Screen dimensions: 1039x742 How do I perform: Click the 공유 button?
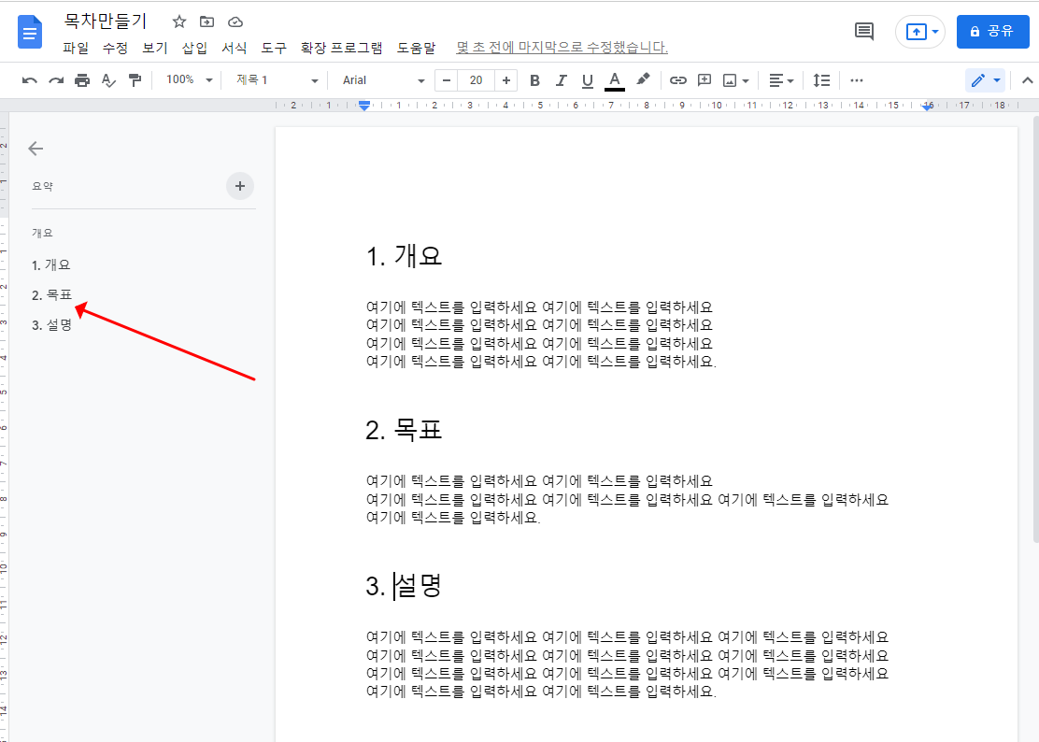point(992,30)
